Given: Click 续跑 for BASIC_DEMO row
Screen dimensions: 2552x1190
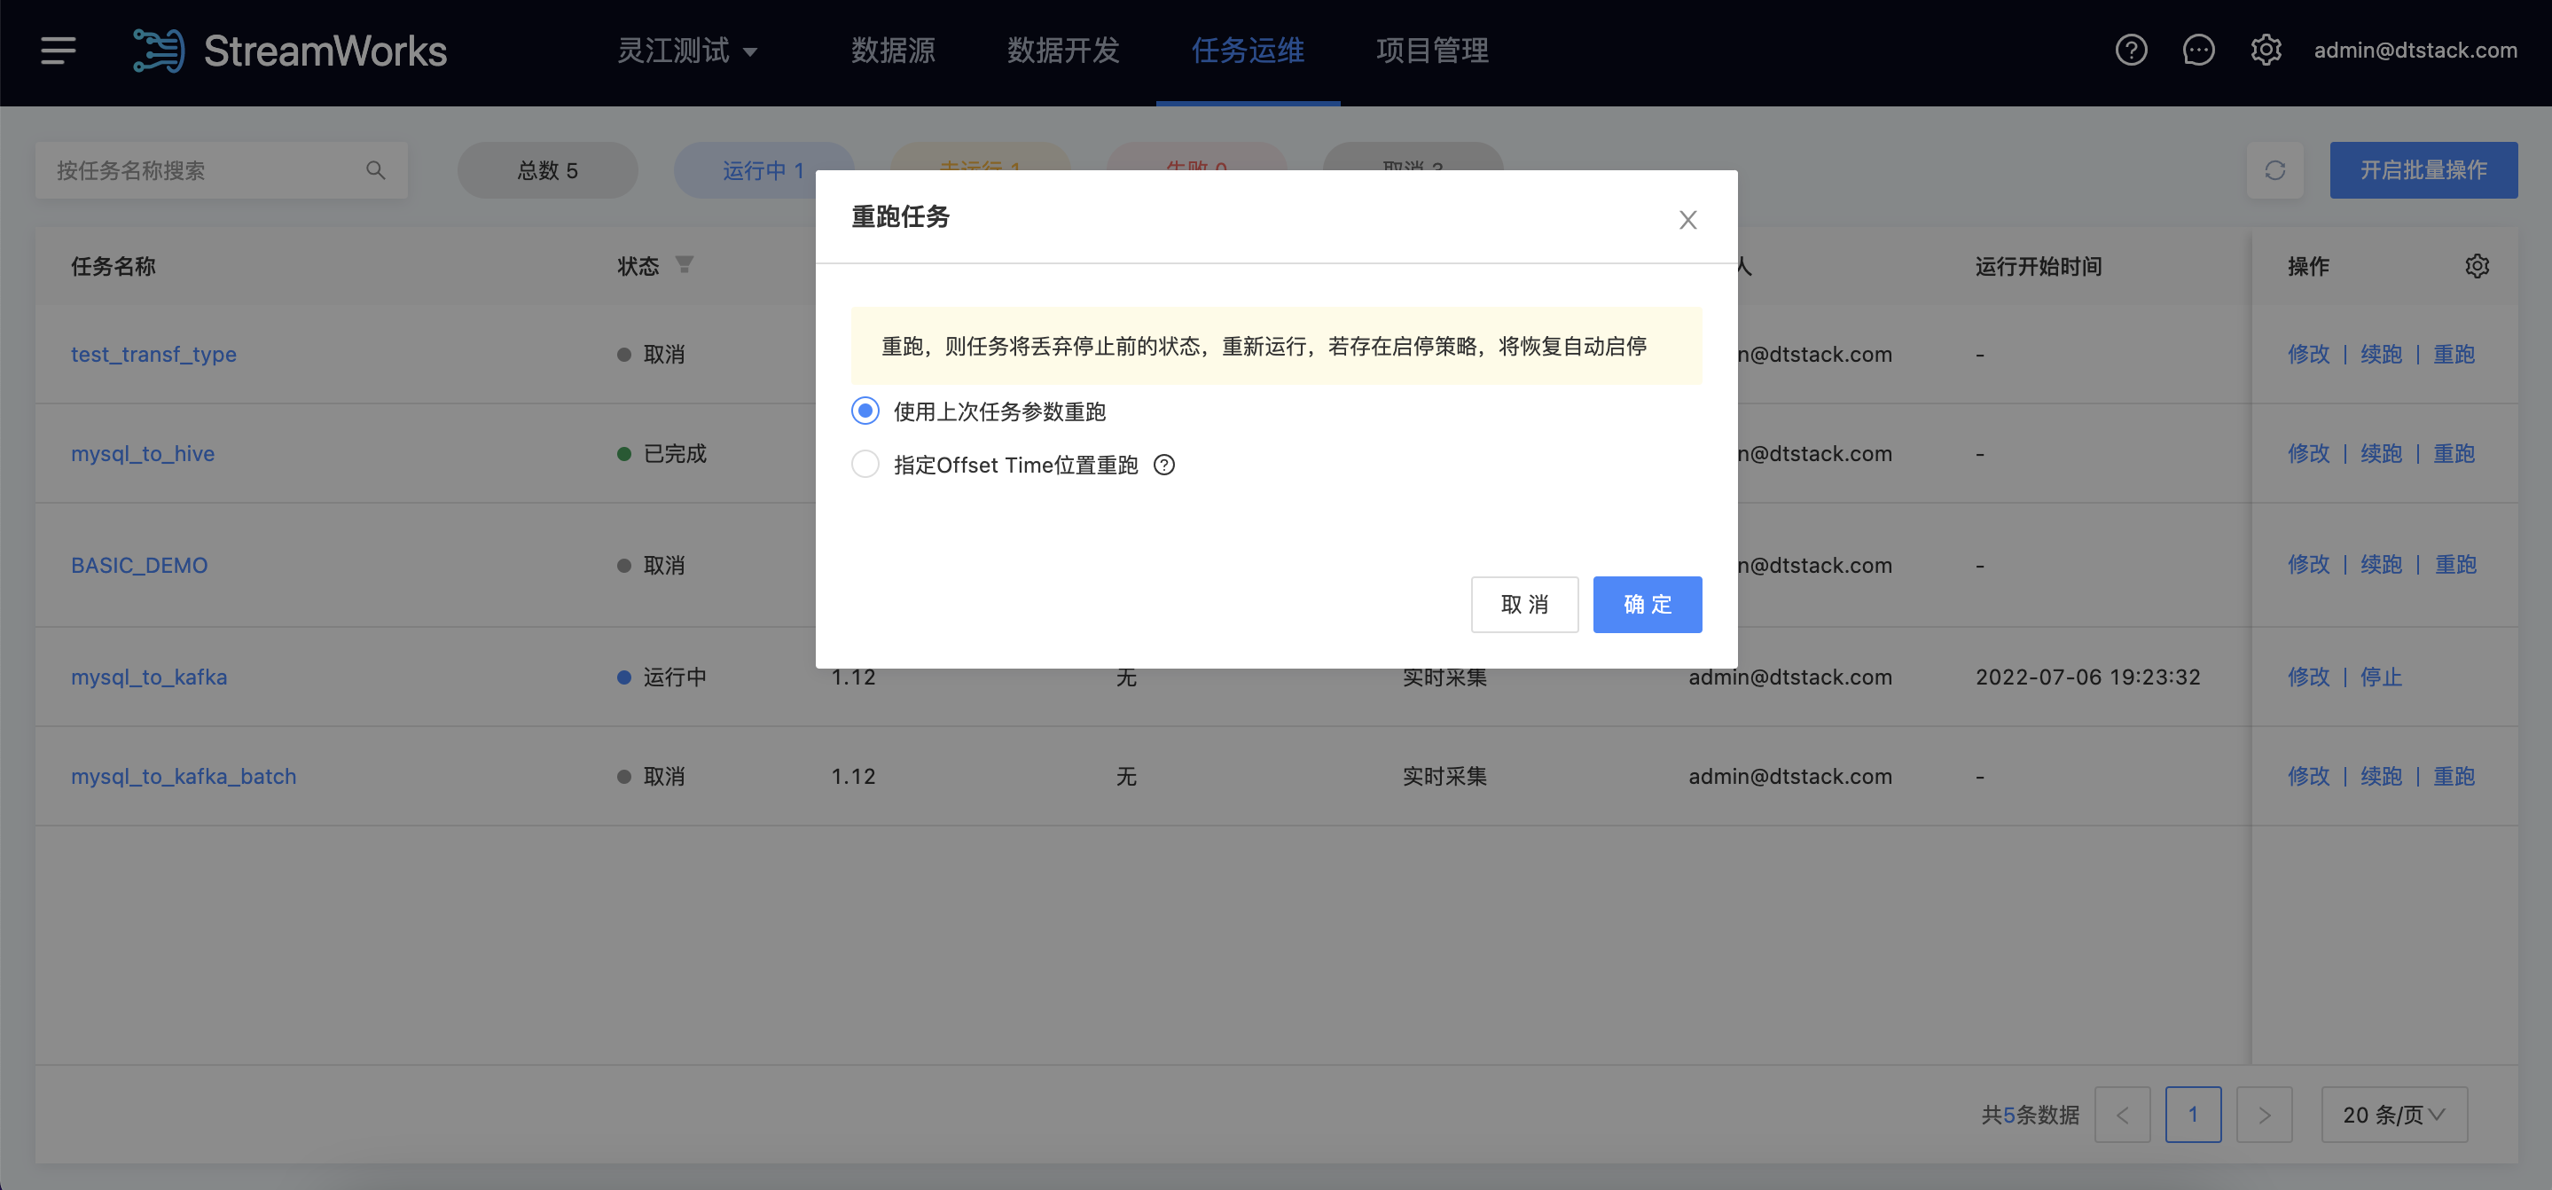Looking at the screenshot, I should [2381, 565].
